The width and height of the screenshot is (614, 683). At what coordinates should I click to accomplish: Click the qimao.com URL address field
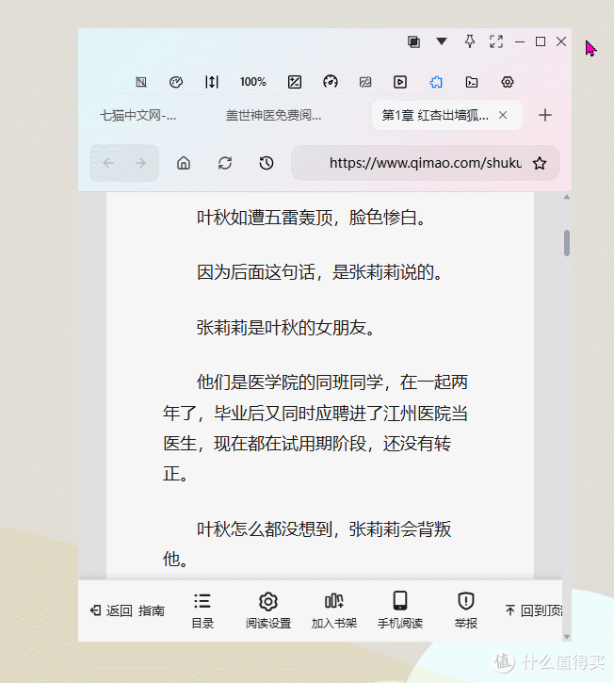(x=425, y=163)
